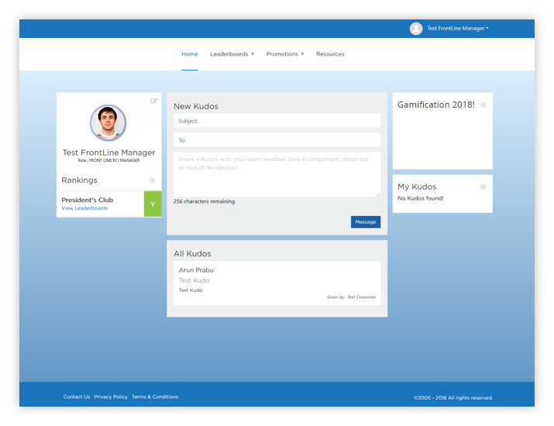
Task: Click the edit profile pencil icon
Action: click(154, 101)
